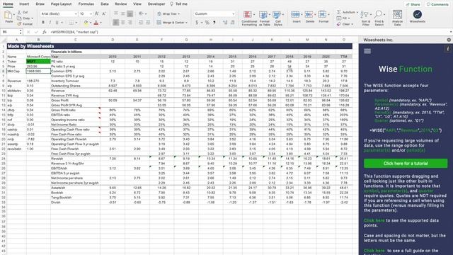Click the fx insert function icon
453x255 pixels.
[44, 32]
